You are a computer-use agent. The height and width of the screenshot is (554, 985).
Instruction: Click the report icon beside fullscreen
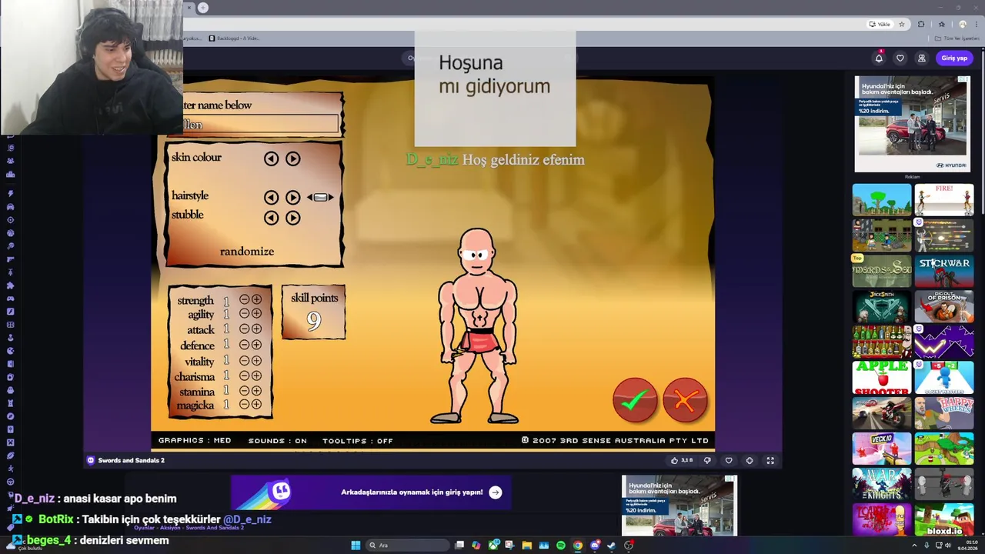coord(750,460)
